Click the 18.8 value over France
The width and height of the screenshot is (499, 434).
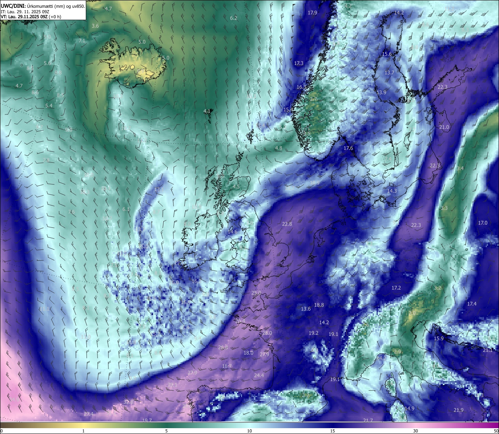(x=319, y=305)
